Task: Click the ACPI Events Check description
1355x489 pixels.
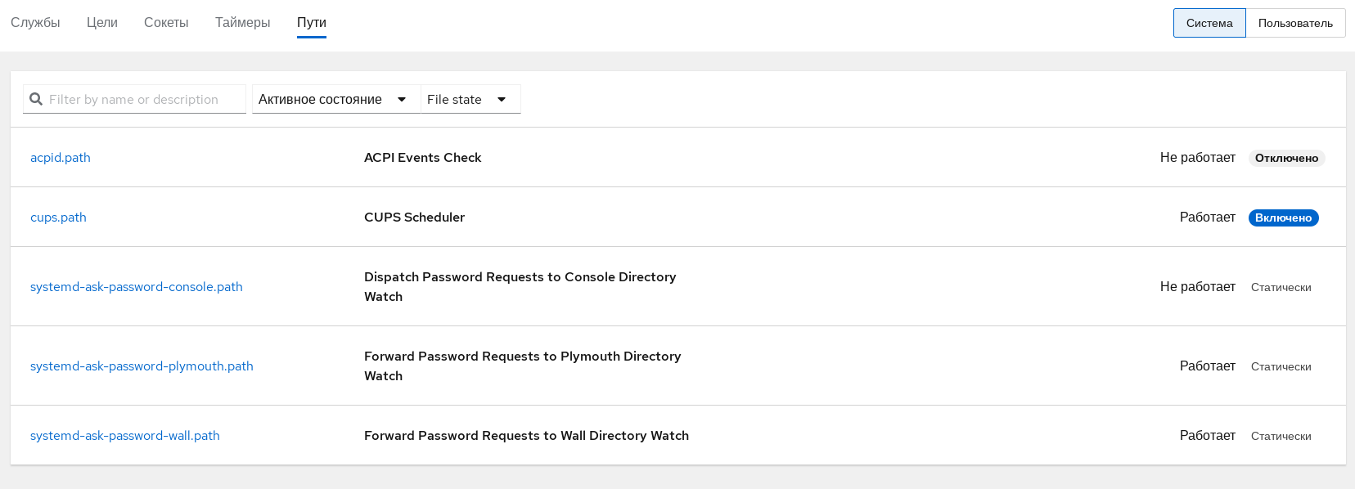Action: [422, 158]
